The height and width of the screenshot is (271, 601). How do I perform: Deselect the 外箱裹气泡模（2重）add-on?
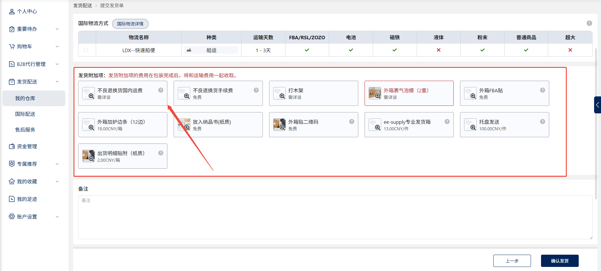coord(409,93)
